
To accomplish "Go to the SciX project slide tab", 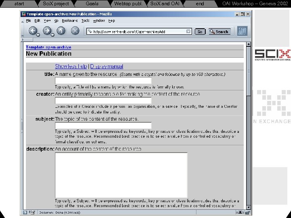I will tap(56, 4).
